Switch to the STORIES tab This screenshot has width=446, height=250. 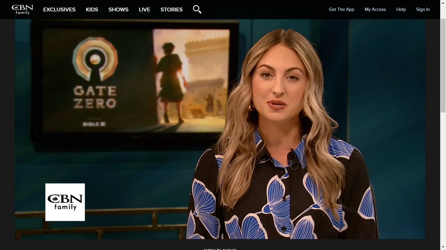[171, 9]
